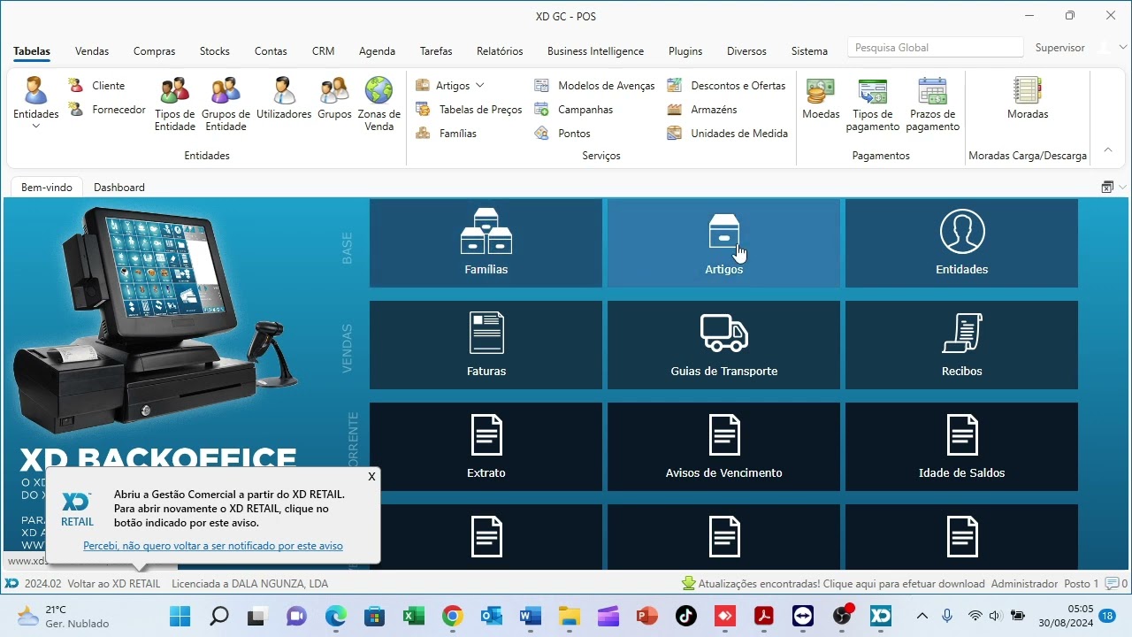This screenshot has width=1132, height=637.
Task: Open the Diversos ribbon tab
Action: pyautogui.click(x=746, y=51)
